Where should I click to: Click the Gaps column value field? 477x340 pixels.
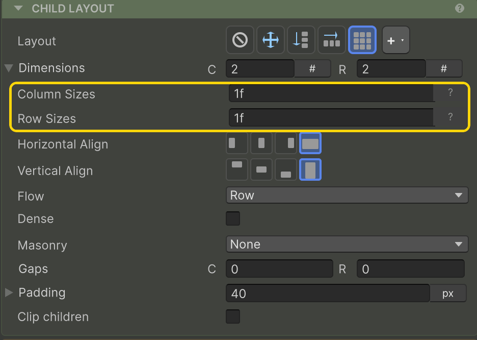pos(280,269)
